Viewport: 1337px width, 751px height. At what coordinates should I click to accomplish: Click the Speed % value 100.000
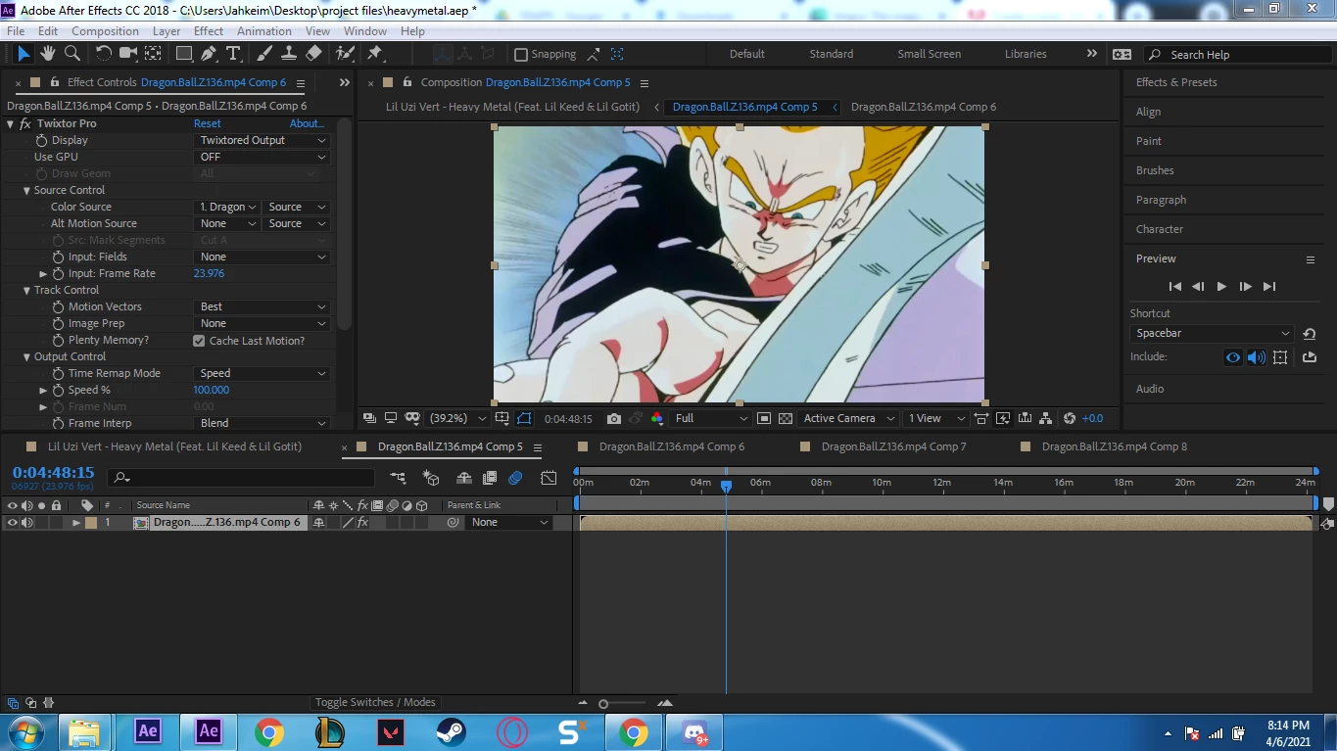coord(211,391)
